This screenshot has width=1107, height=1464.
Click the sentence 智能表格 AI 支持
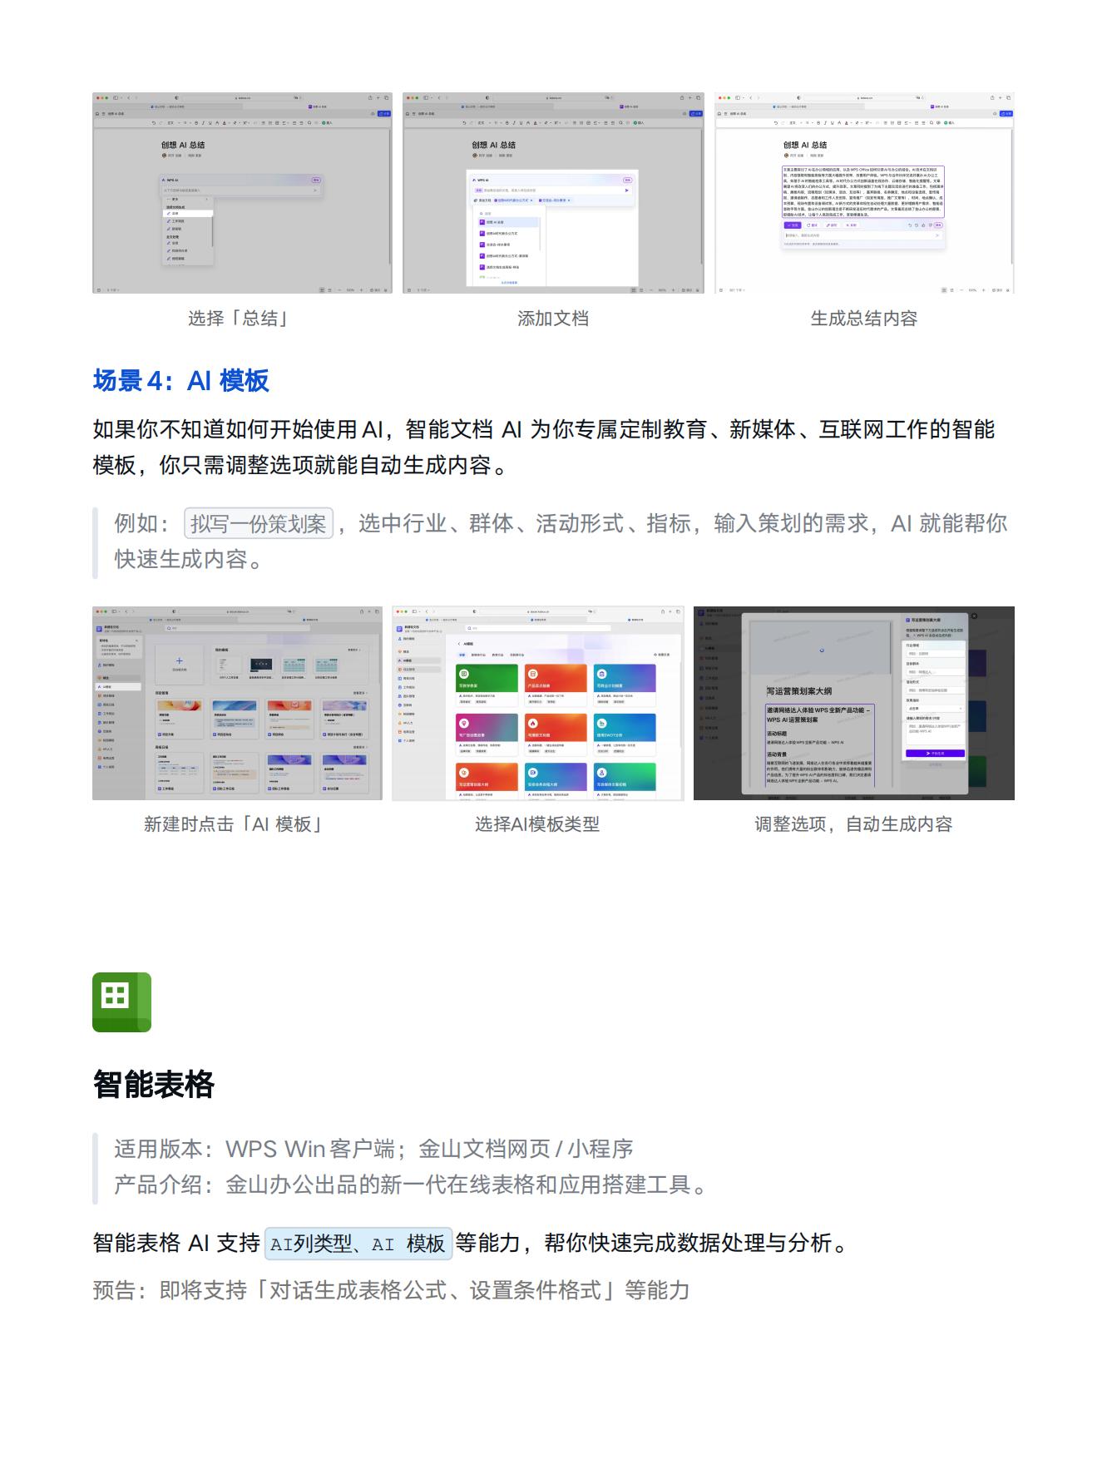(x=472, y=1244)
